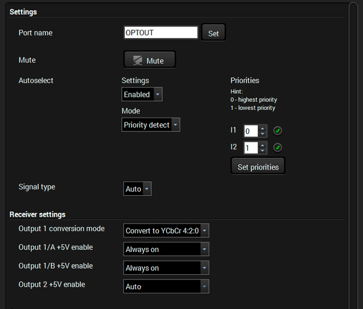This screenshot has height=309, width=363.
Task: Click the I1 priority value field
Action: pos(251,131)
